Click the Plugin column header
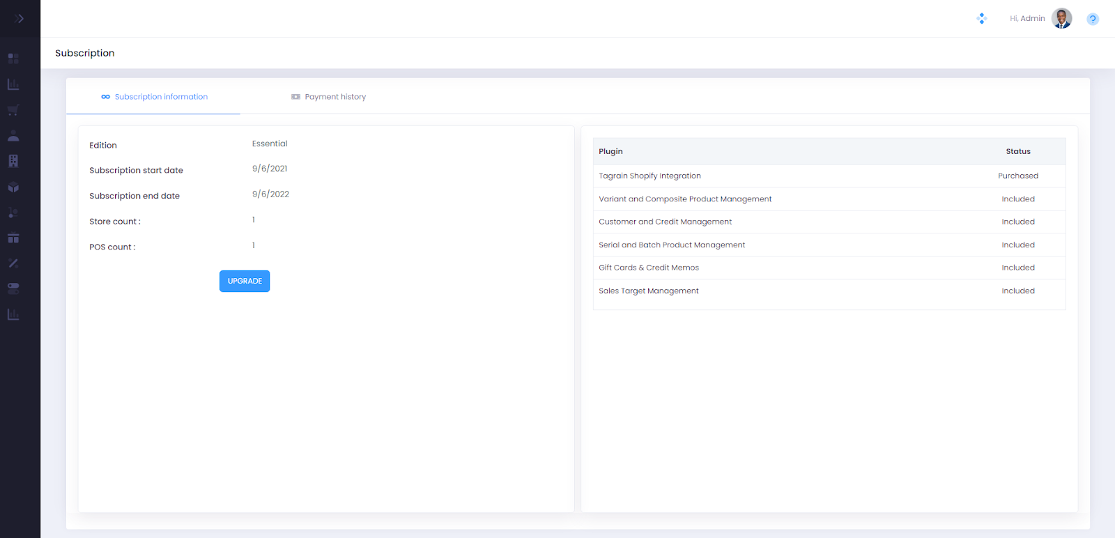 click(610, 151)
